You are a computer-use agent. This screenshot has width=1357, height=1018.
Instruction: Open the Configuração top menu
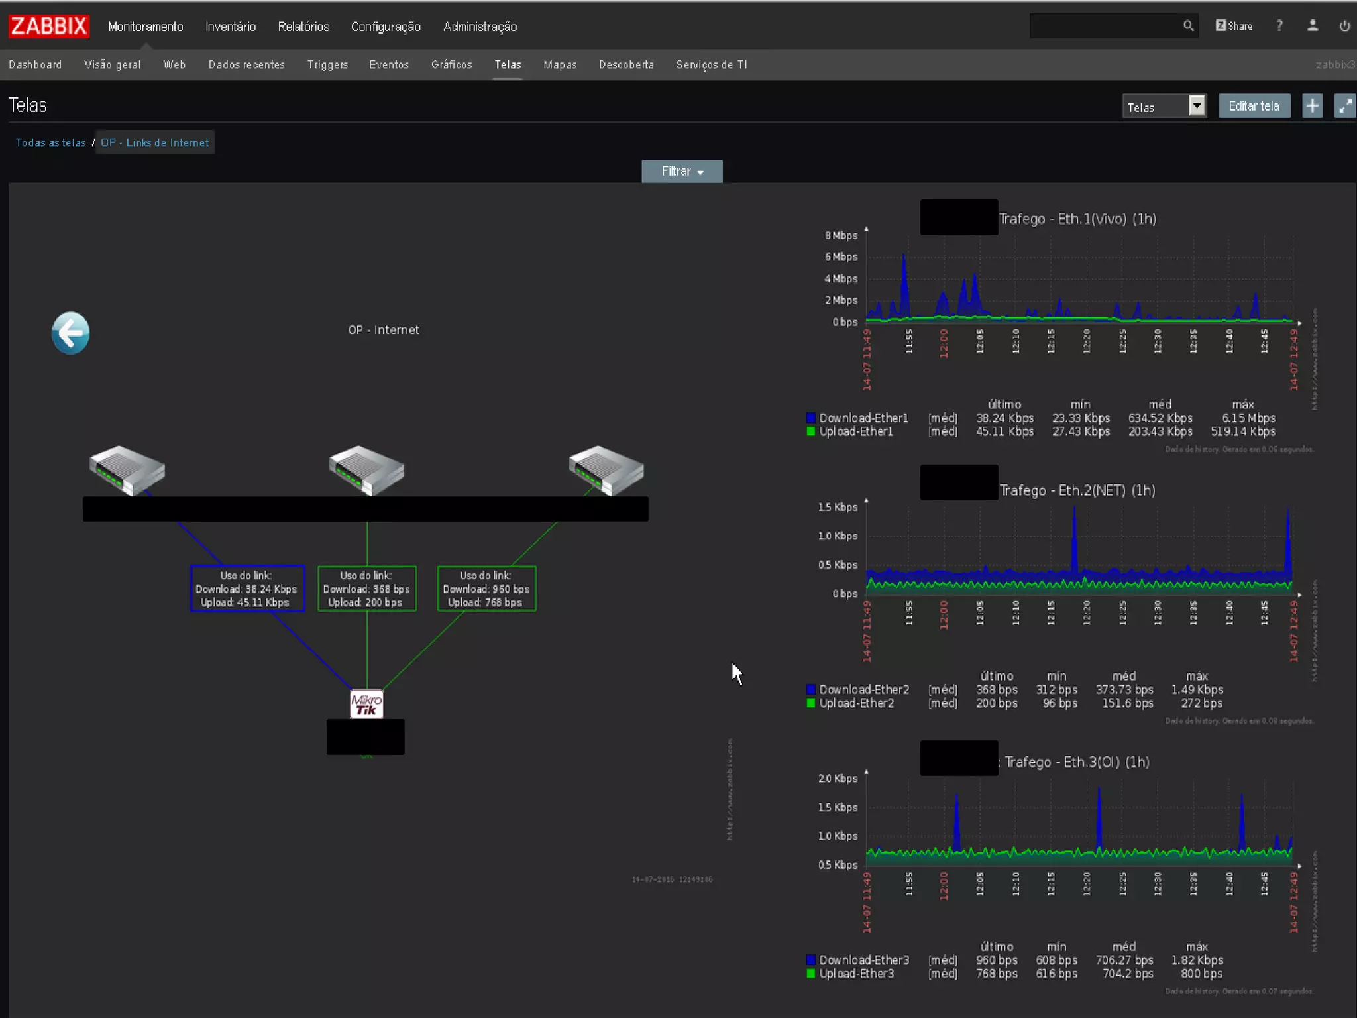(x=386, y=27)
